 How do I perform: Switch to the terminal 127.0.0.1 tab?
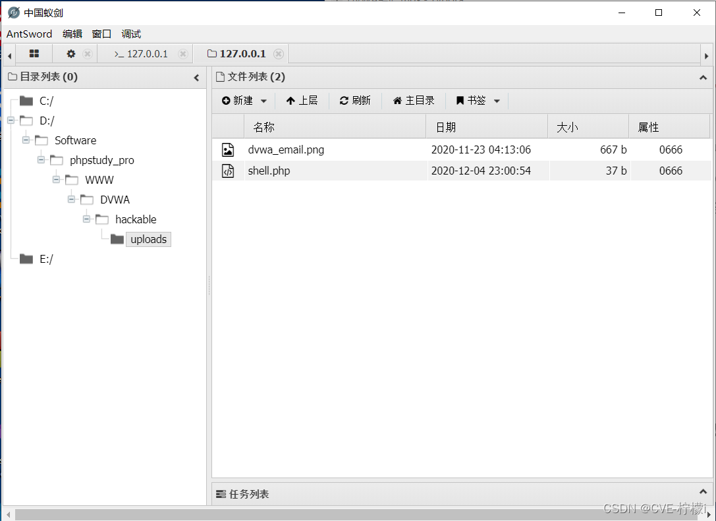pyautogui.click(x=141, y=54)
